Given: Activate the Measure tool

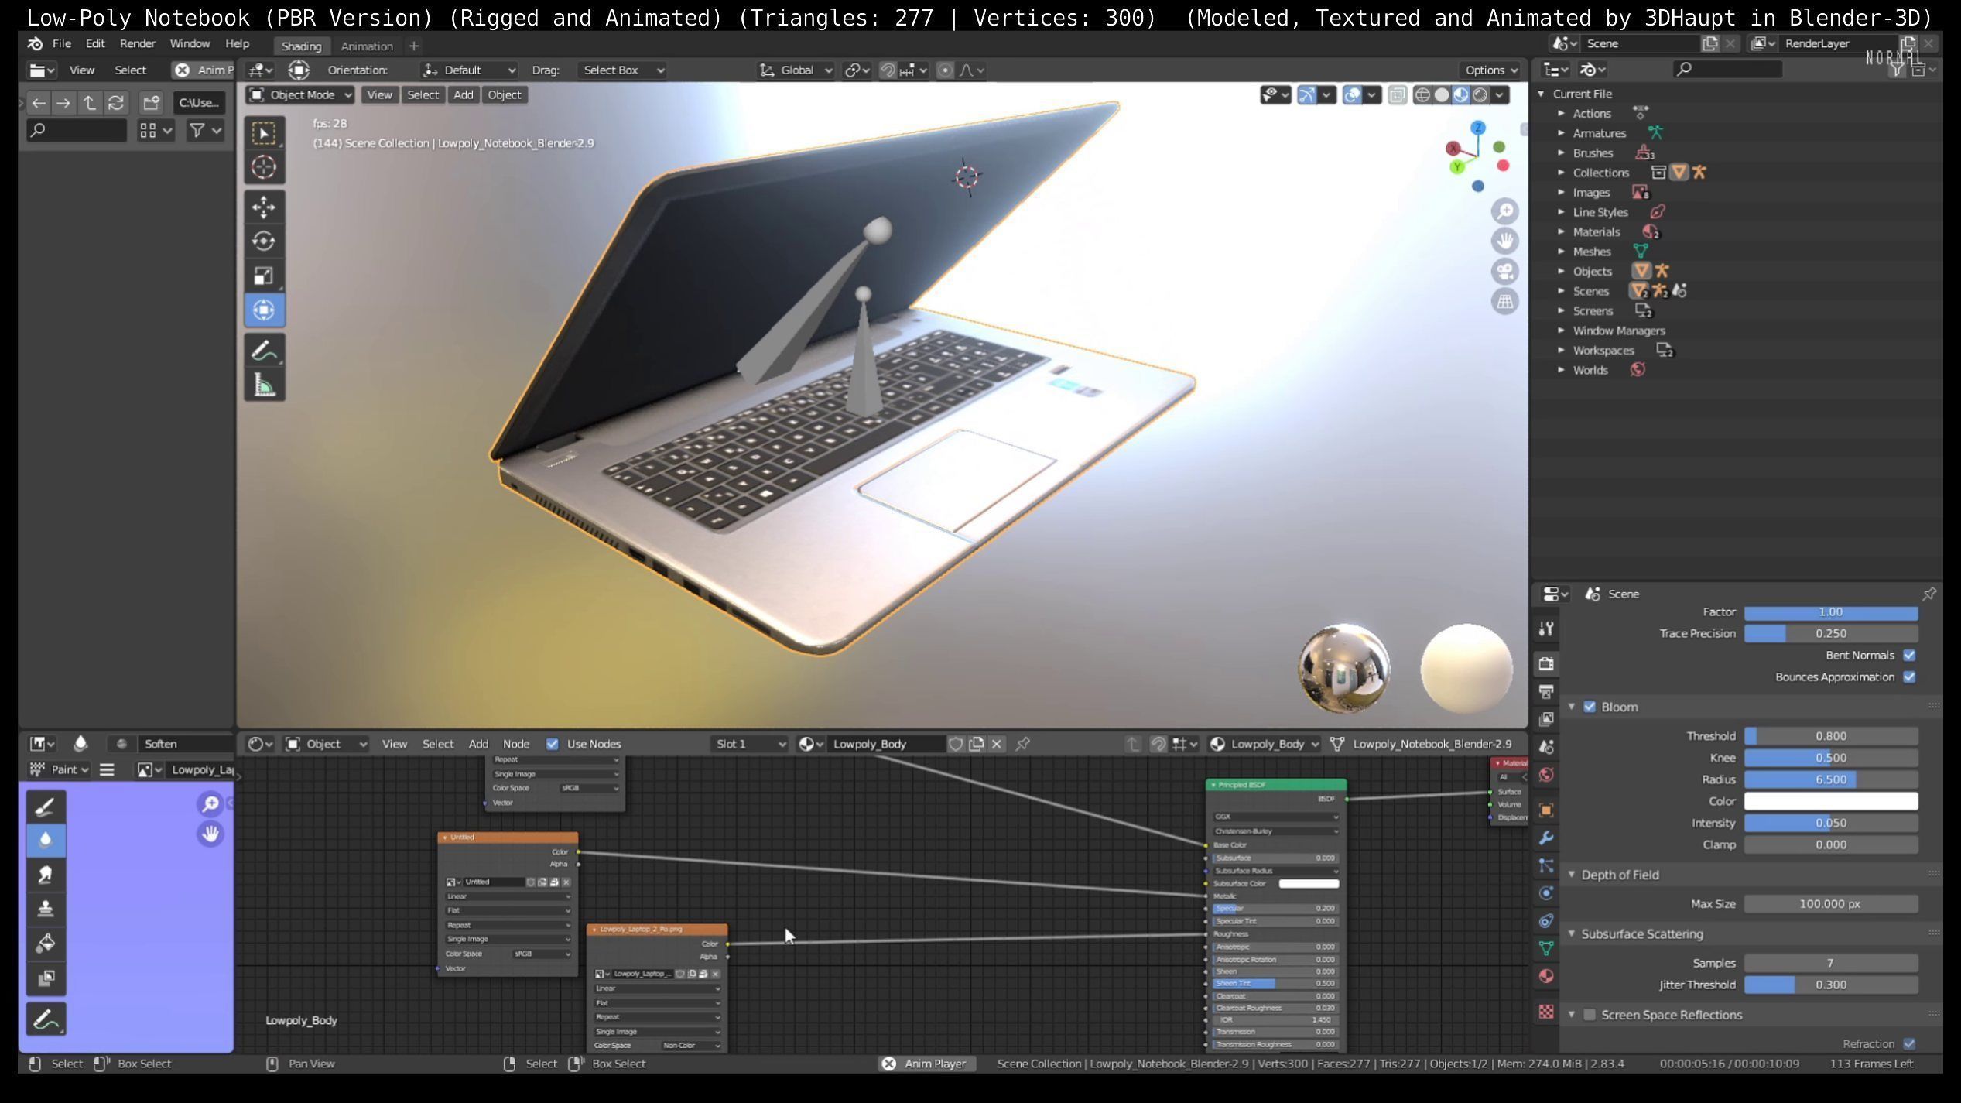Looking at the screenshot, I should pyautogui.click(x=264, y=385).
